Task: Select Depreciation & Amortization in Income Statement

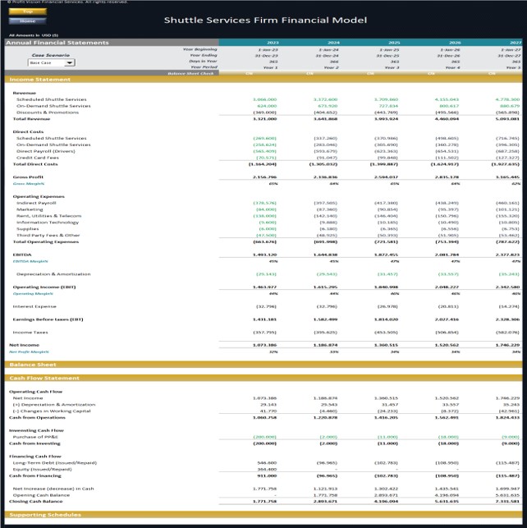Action: pos(53,274)
